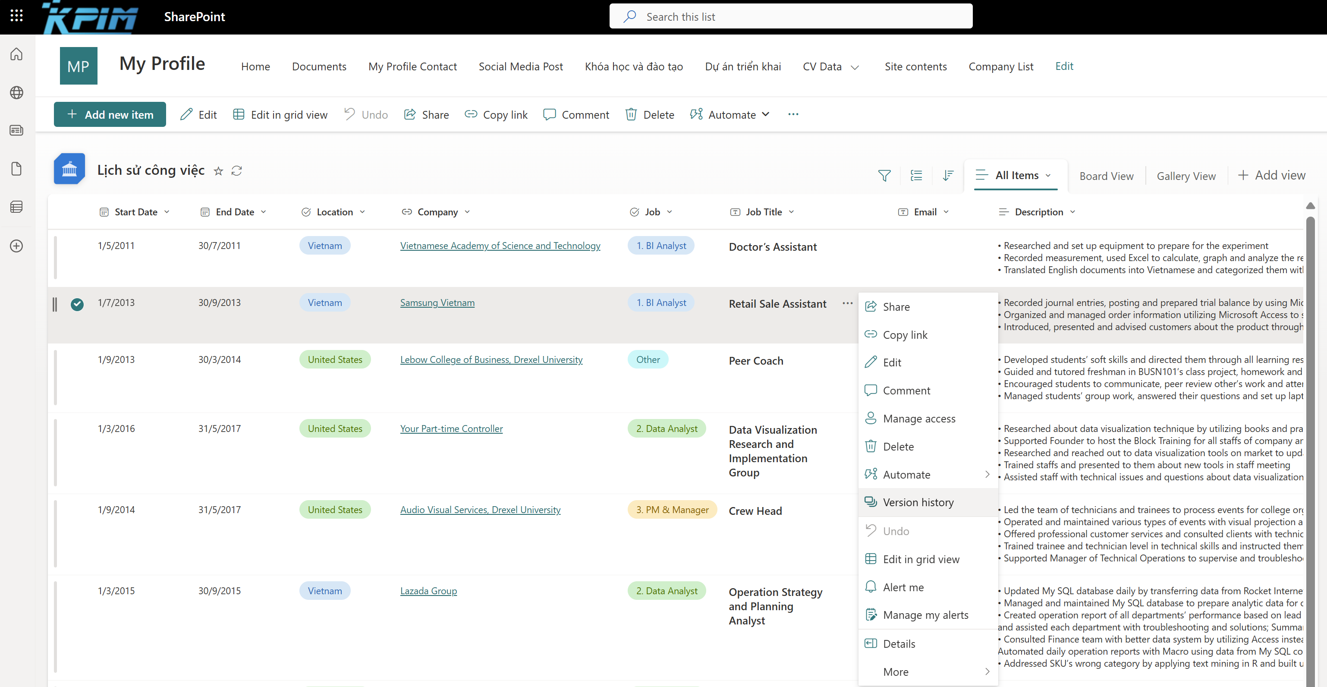
Task: Click Edit in grid view in command bar
Action: 280,114
